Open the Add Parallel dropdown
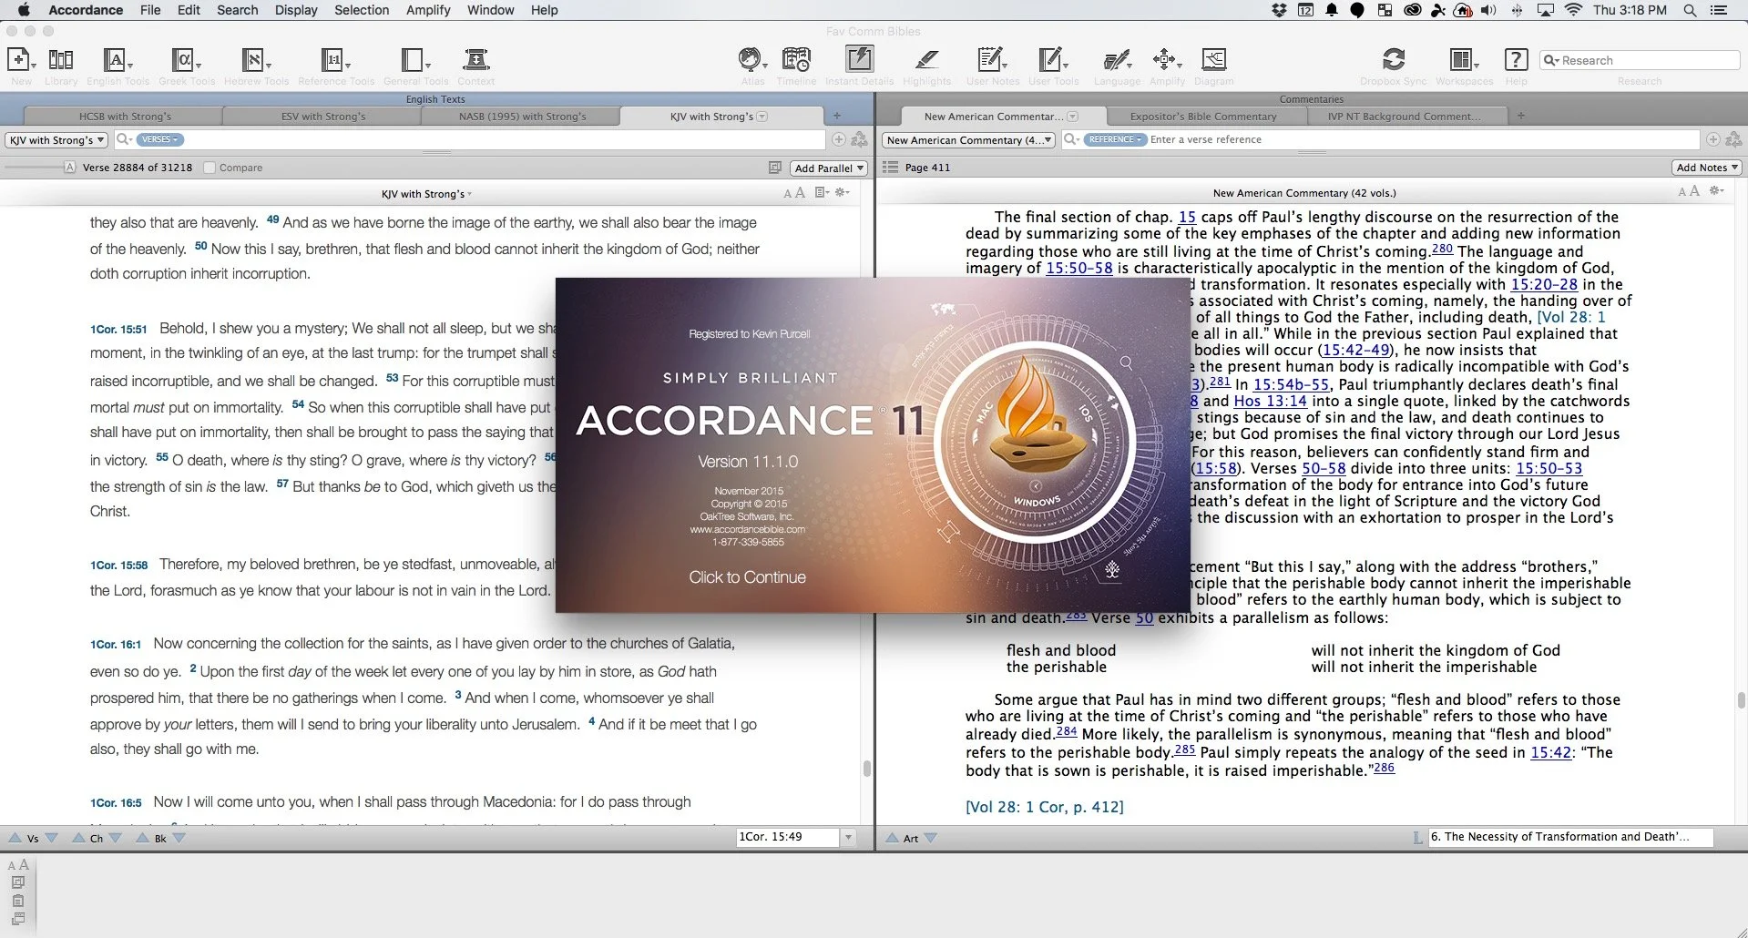The height and width of the screenshot is (938, 1748). tap(828, 168)
